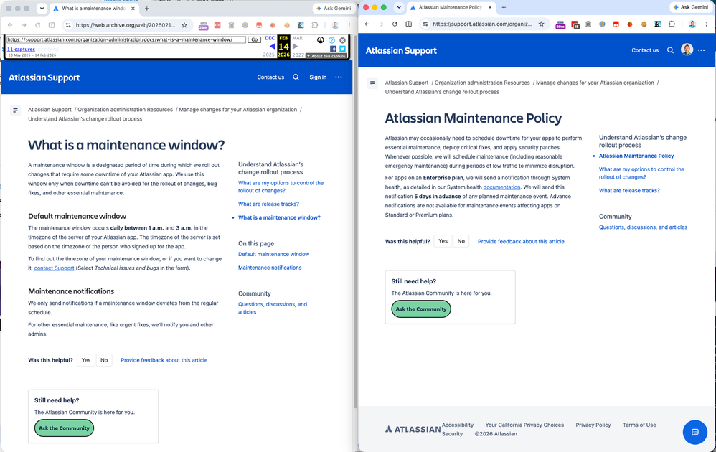Click the tomato extension icon in left window
This screenshot has width=716, height=452.
(x=273, y=25)
